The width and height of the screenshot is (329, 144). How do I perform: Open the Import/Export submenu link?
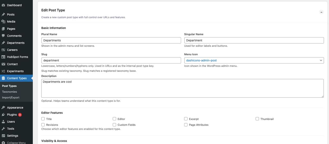point(11,98)
